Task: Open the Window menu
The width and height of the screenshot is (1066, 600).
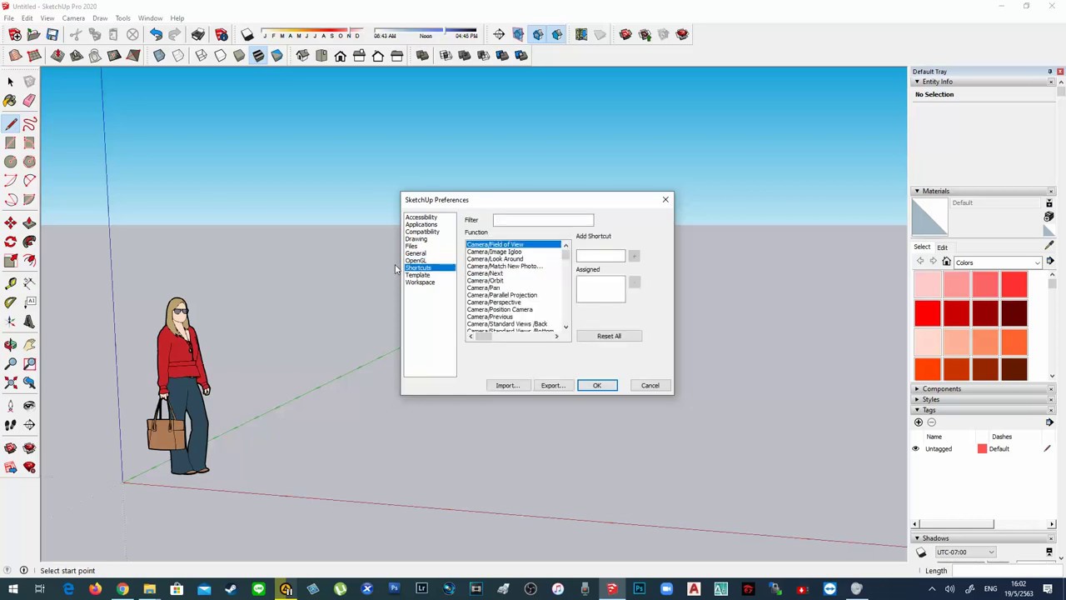Action: coord(150,18)
